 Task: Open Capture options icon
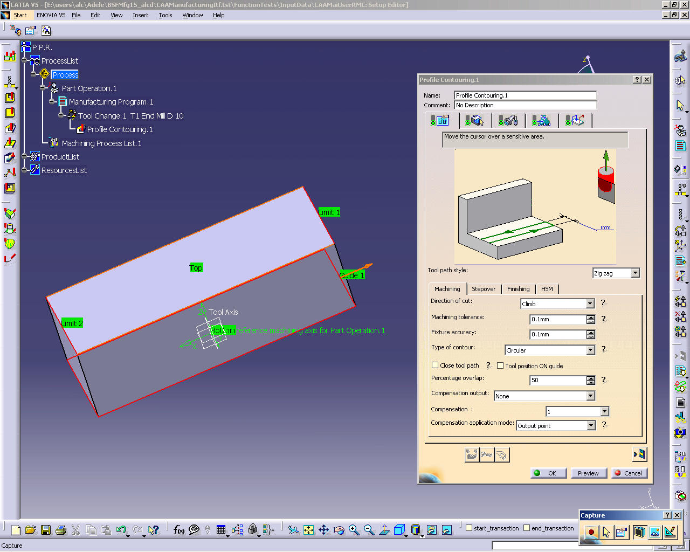click(621, 532)
